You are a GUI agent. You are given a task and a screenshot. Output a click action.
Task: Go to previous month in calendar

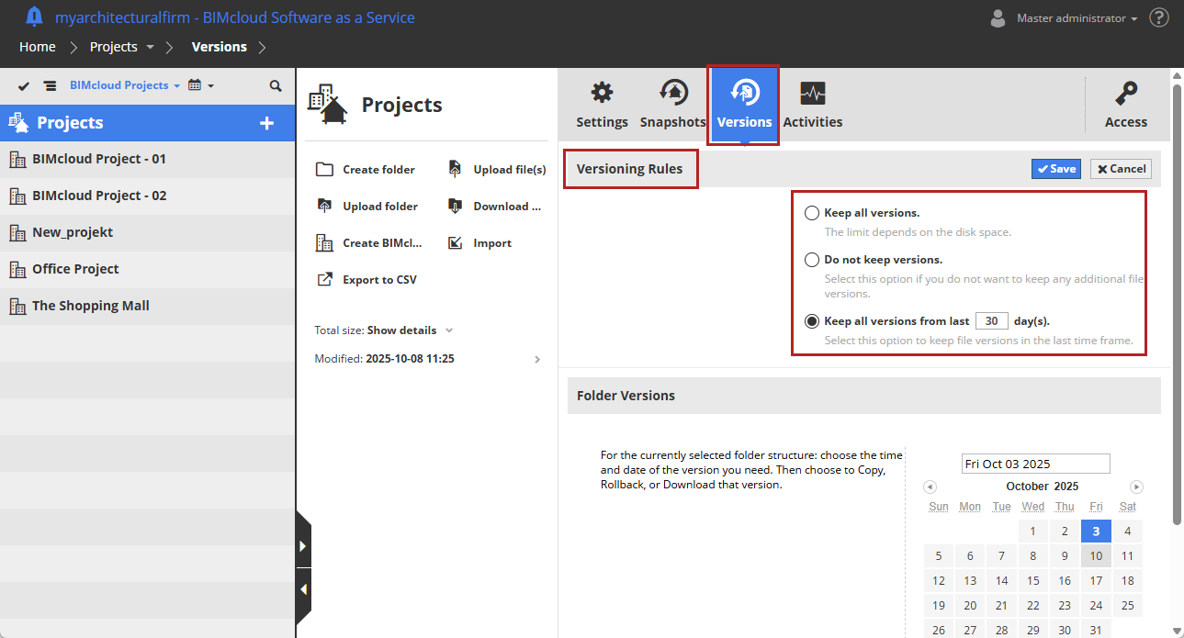point(930,487)
